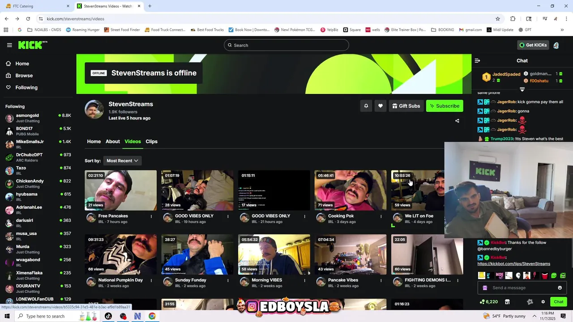573x322 pixels.
Task: Click Sunday Funday video title
Action: pyautogui.click(x=190, y=280)
